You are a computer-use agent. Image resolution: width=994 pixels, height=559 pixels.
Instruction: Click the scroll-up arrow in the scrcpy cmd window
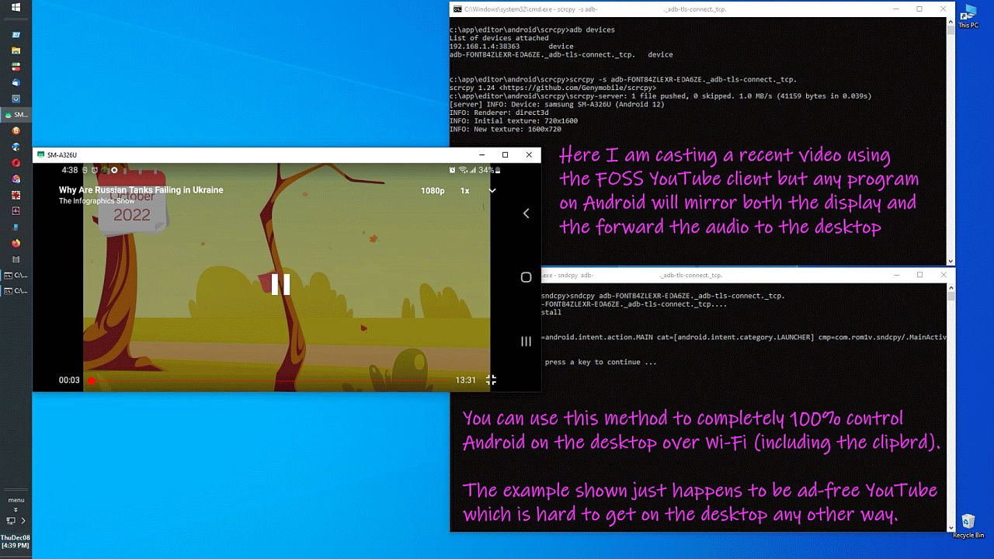[x=951, y=21]
